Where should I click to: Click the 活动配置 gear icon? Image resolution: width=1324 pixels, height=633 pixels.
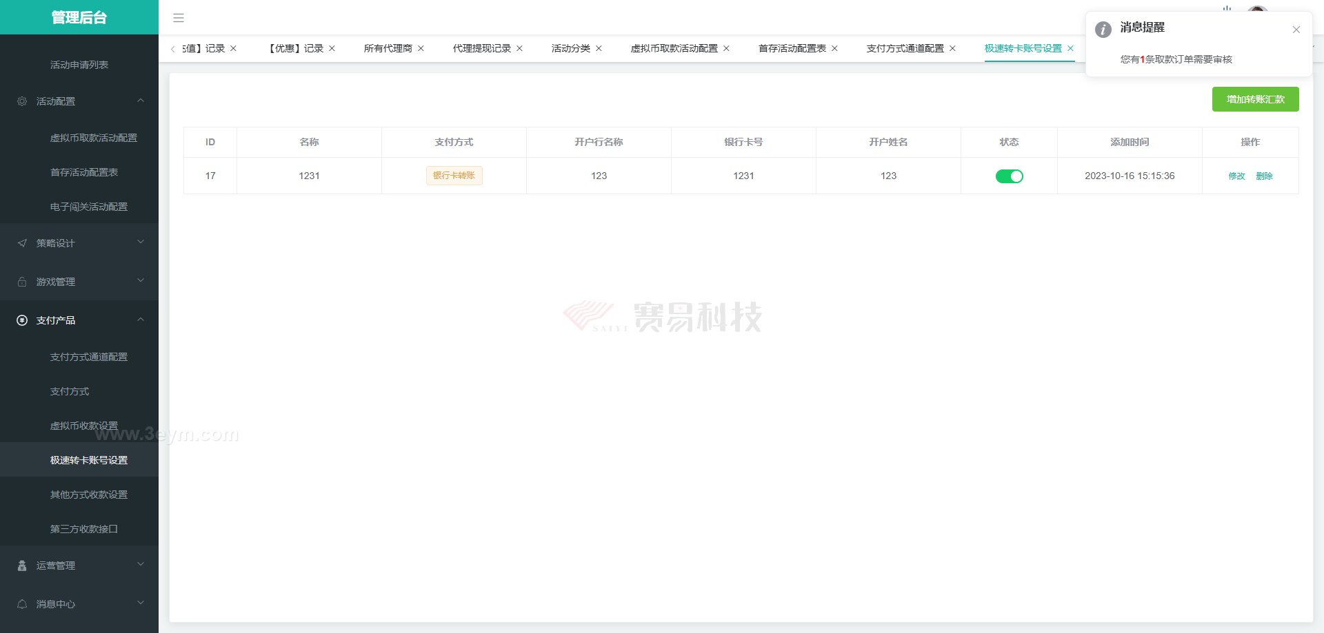pyautogui.click(x=22, y=101)
